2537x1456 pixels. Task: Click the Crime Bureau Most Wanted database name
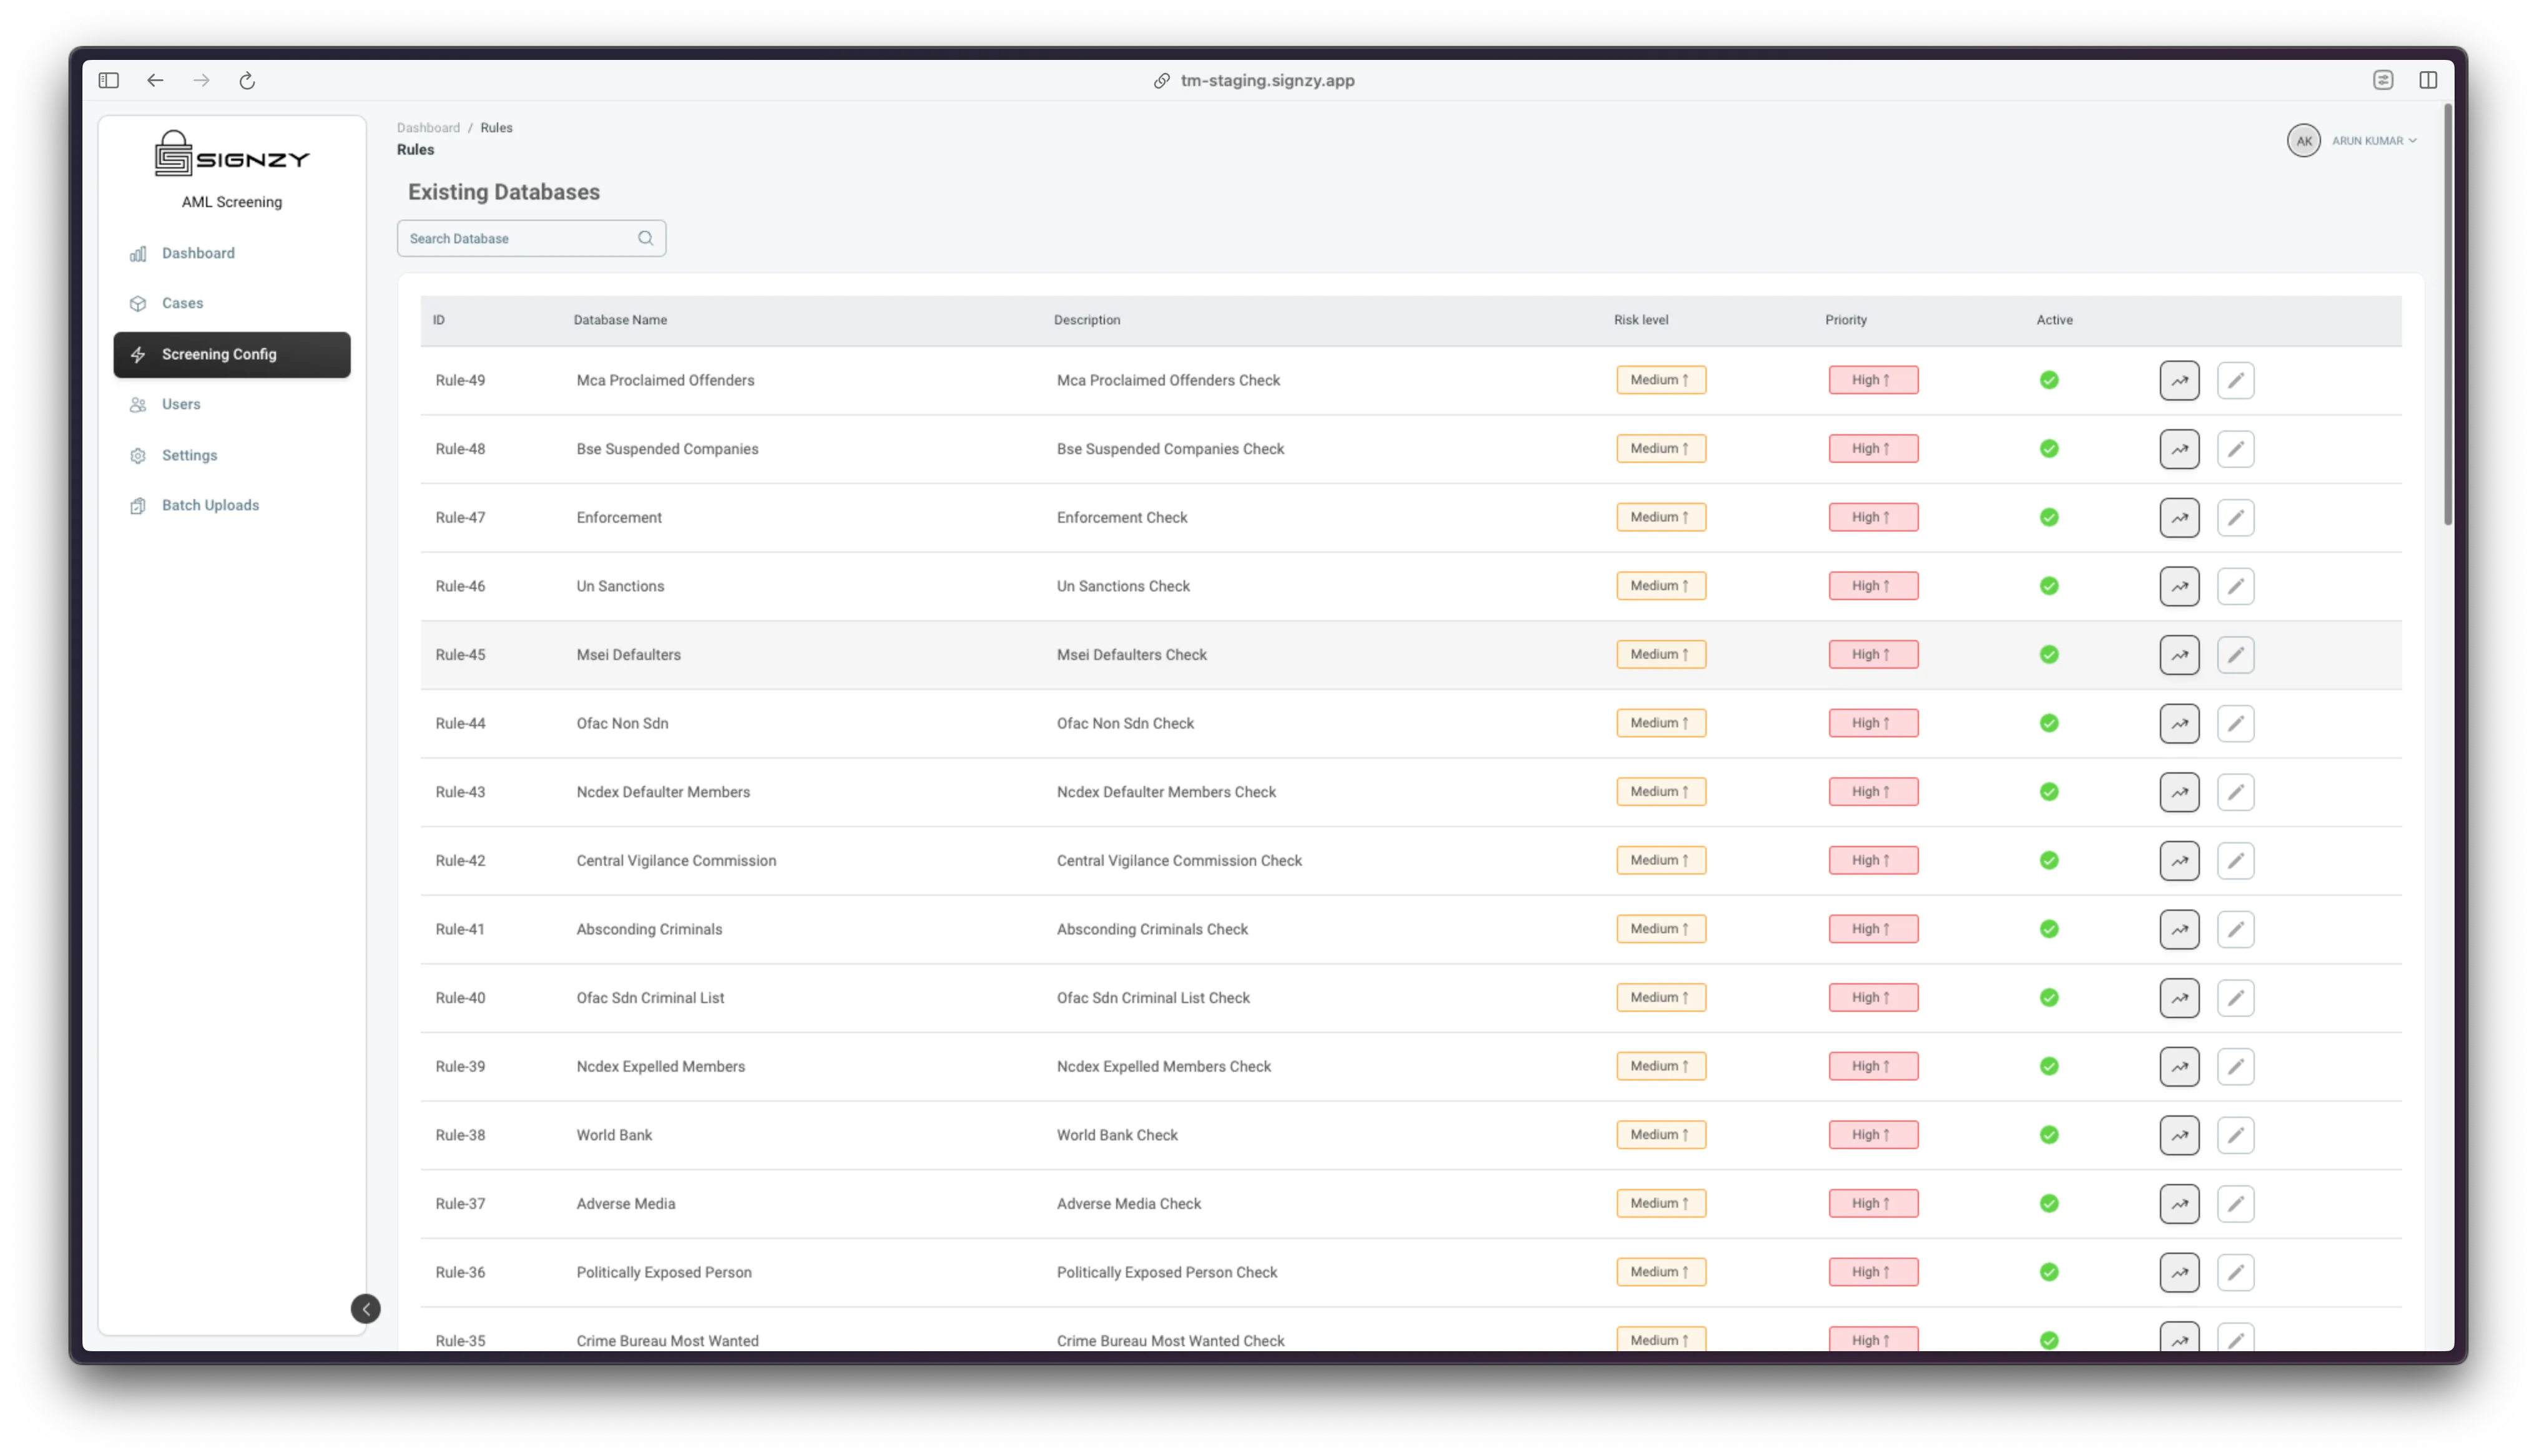click(x=667, y=1341)
